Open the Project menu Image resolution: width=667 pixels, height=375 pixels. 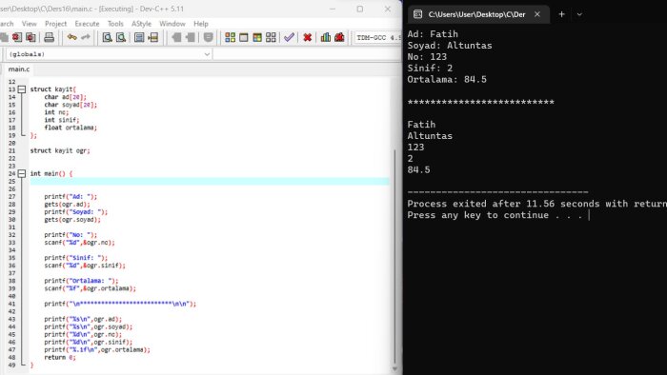coord(55,24)
